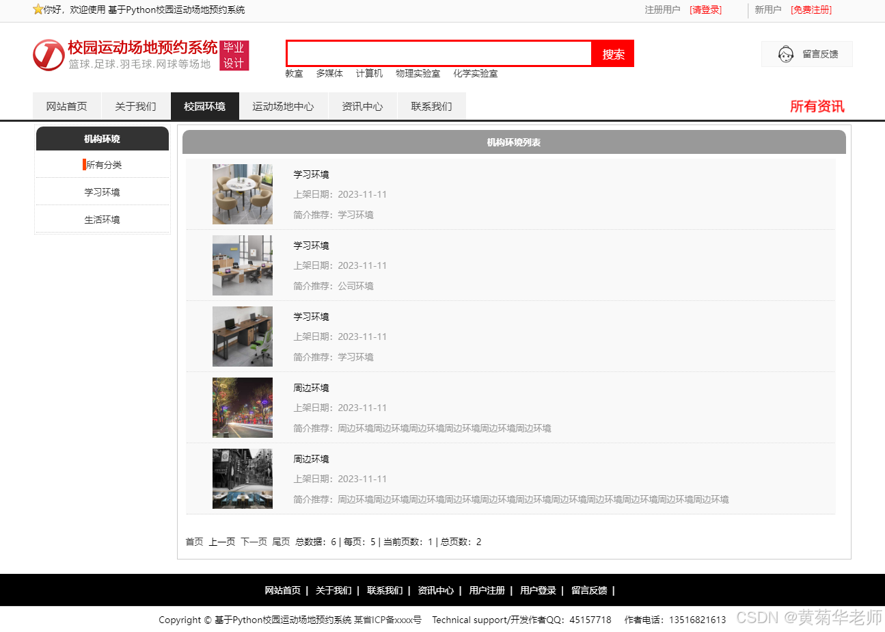Open the 请登录 login link

(705, 10)
